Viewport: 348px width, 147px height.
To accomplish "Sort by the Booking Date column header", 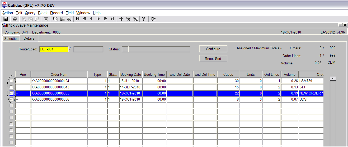I will tap(131, 74).
